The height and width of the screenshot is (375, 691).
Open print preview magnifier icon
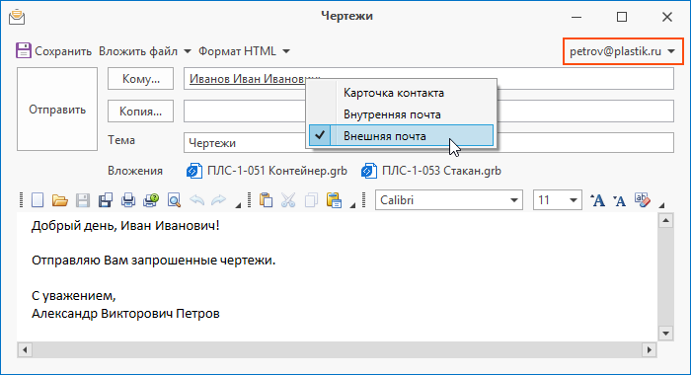click(x=174, y=200)
